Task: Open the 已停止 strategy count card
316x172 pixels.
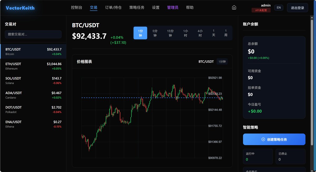Action: click(x=290, y=156)
